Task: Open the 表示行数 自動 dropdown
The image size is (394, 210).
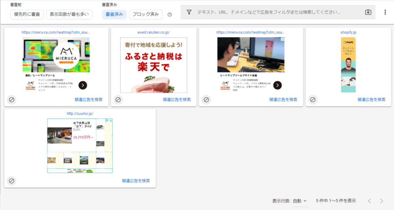Action: coord(300,201)
